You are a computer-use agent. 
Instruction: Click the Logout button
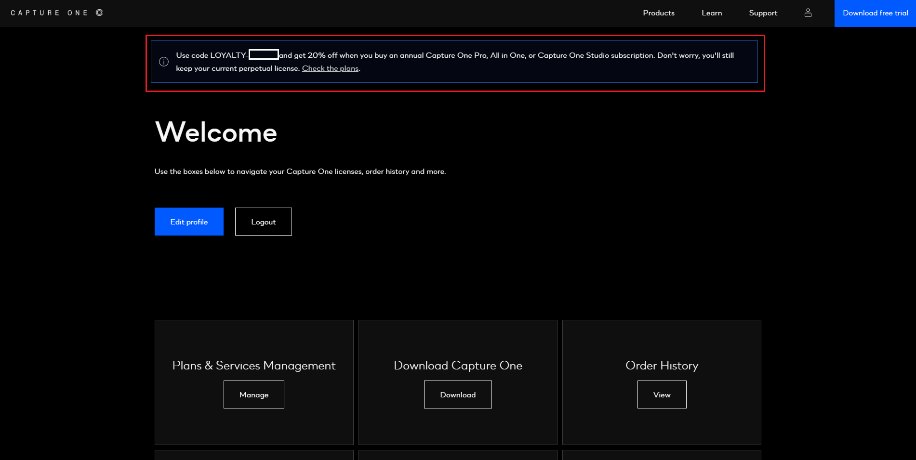point(264,222)
